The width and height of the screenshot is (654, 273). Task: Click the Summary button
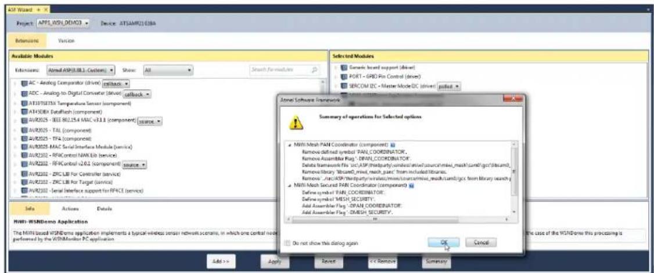pos(436,262)
